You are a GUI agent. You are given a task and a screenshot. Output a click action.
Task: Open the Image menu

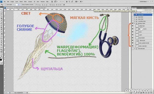pos(12,2)
